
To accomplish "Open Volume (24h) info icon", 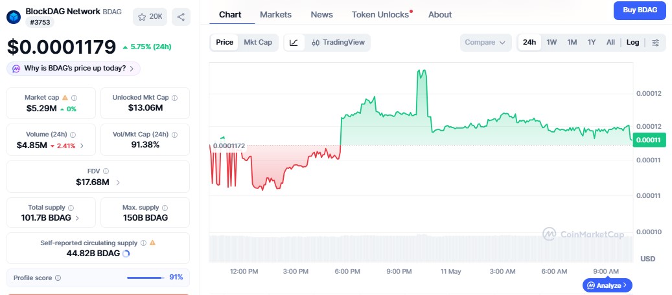I will [73, 135].
